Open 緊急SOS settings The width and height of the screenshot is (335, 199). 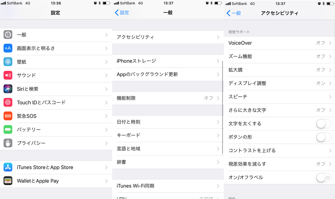click(x=56, y=116)
